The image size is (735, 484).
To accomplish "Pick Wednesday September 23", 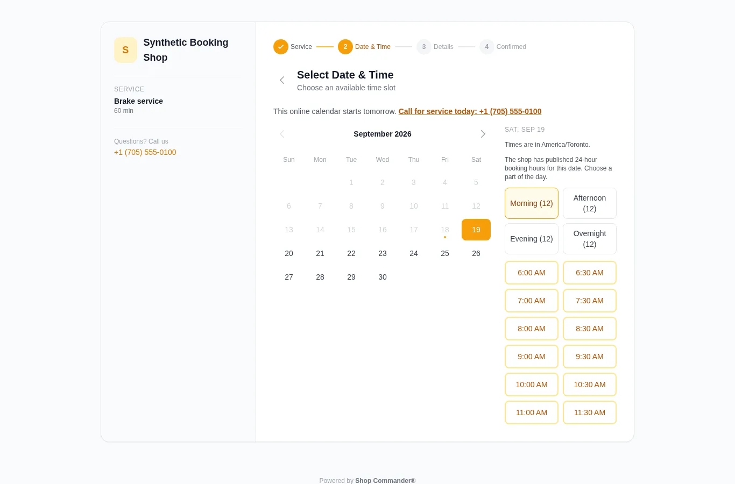I will (x=383, y=253).
